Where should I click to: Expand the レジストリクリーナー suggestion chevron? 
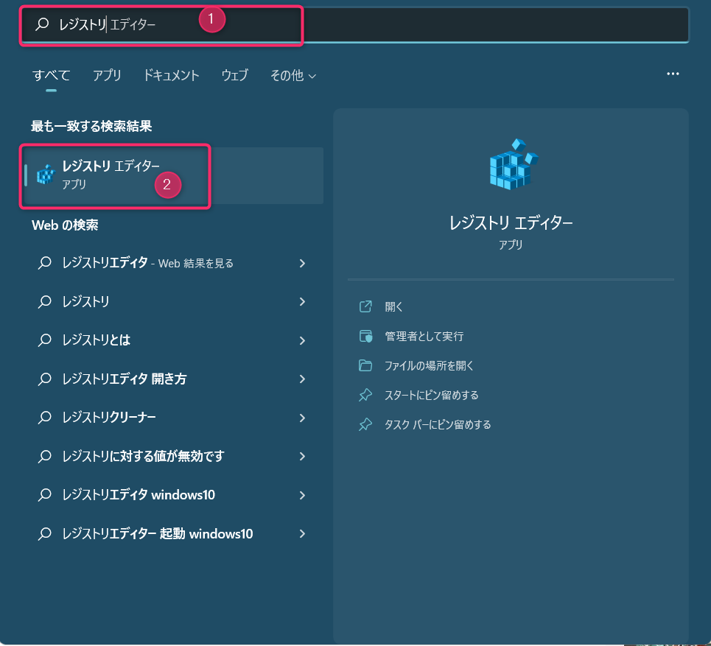pyautogui.click(x=302, y=418)
